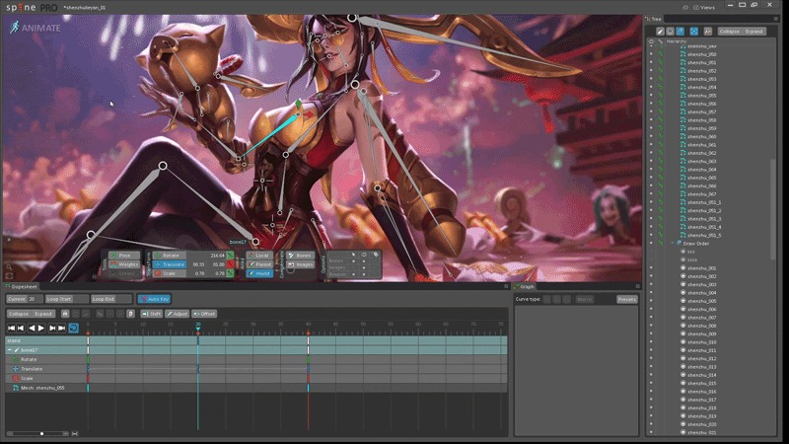This screenshot has height=444, width=789.
Task: Activate the Scale transform tool
Action: (170, 273)
